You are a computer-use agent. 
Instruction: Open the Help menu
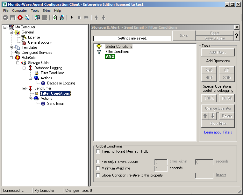click(x=58, y=11)
